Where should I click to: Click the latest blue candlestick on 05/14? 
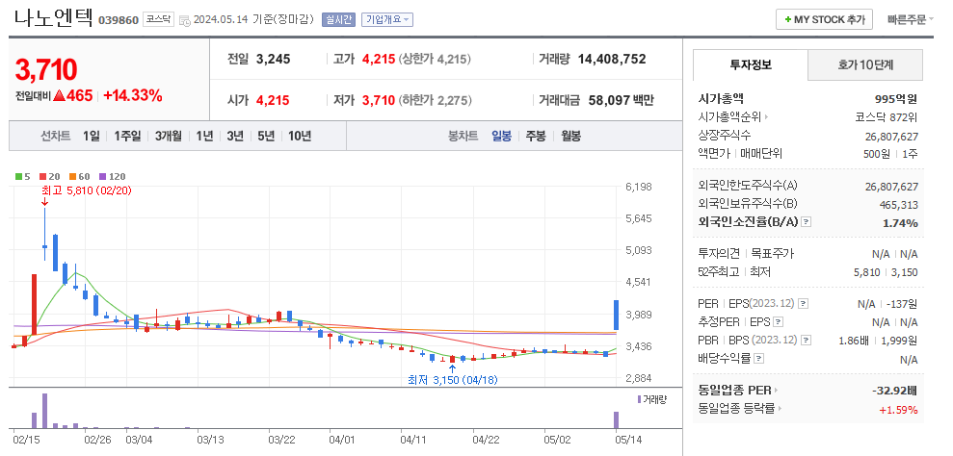pos(616,315)
